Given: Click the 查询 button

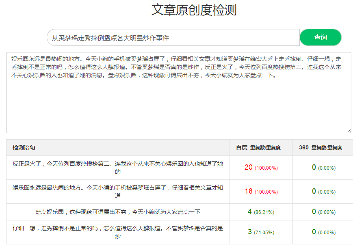Looking at the screenshot, I should point(320,37).
